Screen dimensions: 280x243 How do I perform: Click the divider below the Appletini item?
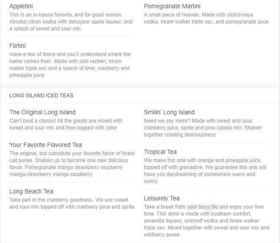(x=72, y=37)
